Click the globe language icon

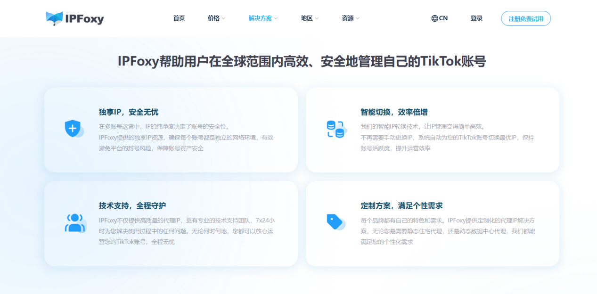(434, 18)
